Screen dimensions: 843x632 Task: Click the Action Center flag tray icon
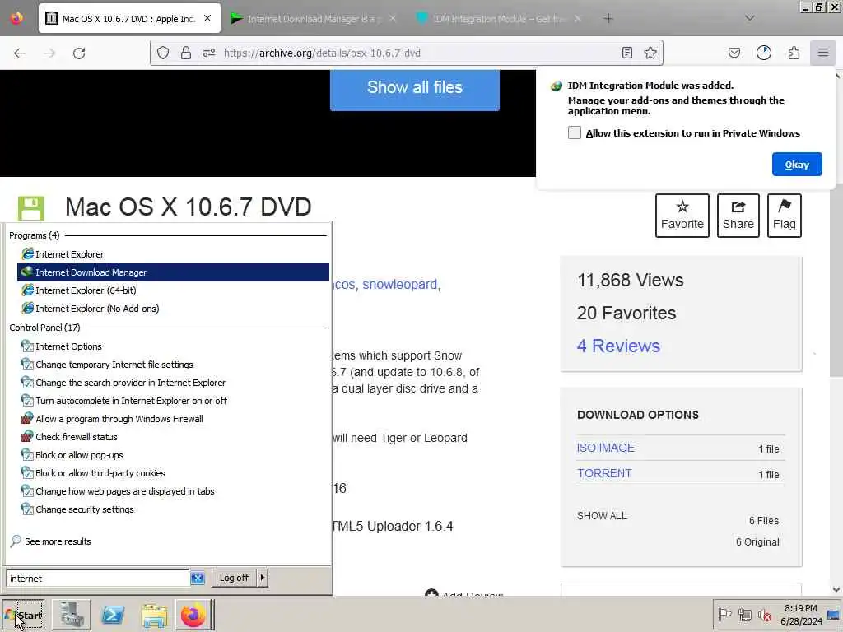coord(724,614)
